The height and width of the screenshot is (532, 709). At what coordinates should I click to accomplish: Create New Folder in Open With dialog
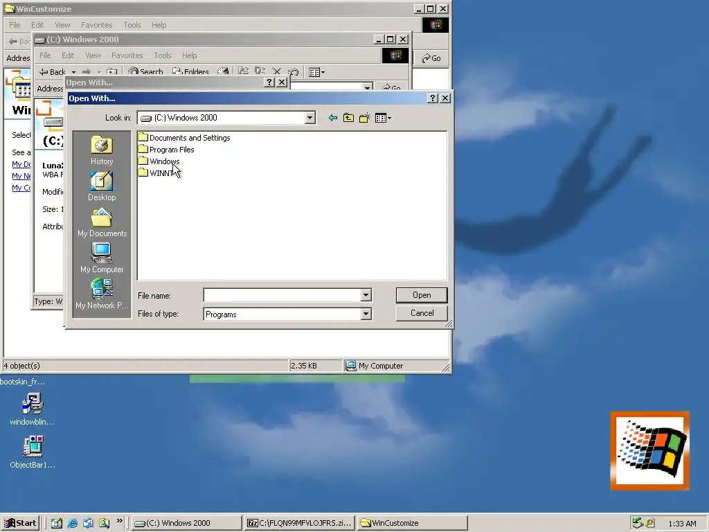pos(364,118)
